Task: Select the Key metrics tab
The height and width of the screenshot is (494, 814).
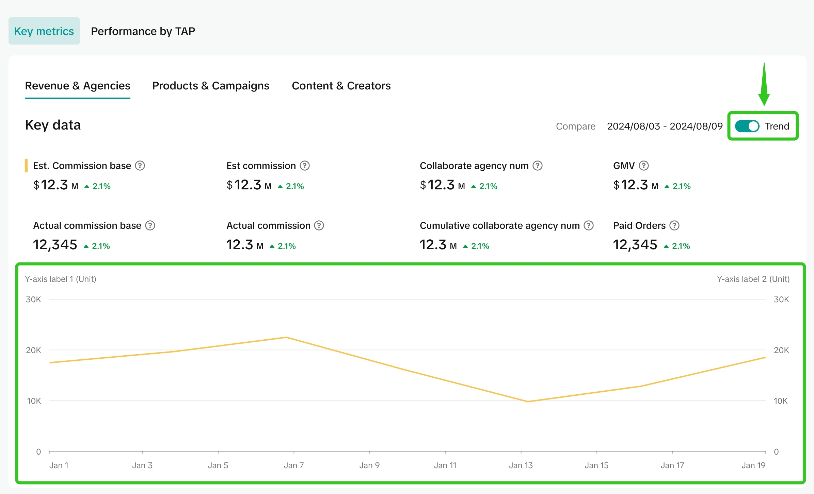Action: pyautogui.click(x=44, y=31)
